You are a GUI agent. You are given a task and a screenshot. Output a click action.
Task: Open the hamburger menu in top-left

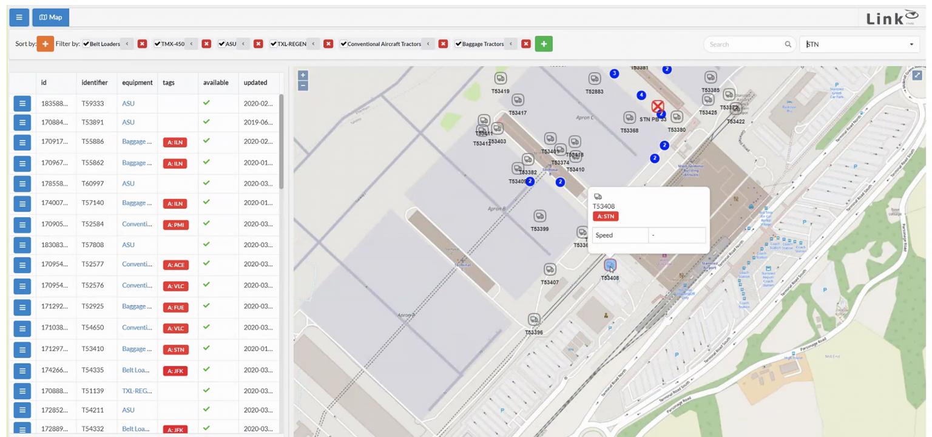(x=19, y=17)
